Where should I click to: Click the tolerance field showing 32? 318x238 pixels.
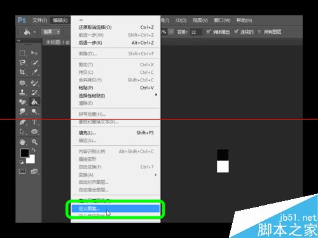point(196,32)
